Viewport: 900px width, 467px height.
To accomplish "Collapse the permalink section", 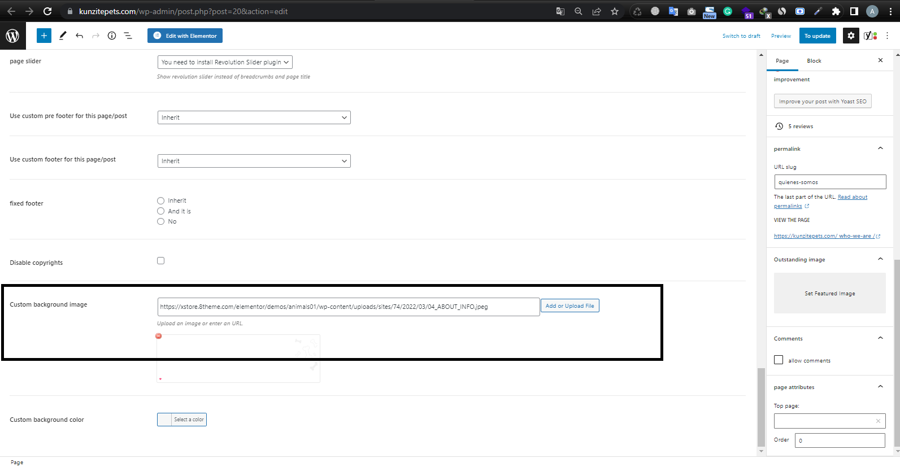I will coord(880,149).
